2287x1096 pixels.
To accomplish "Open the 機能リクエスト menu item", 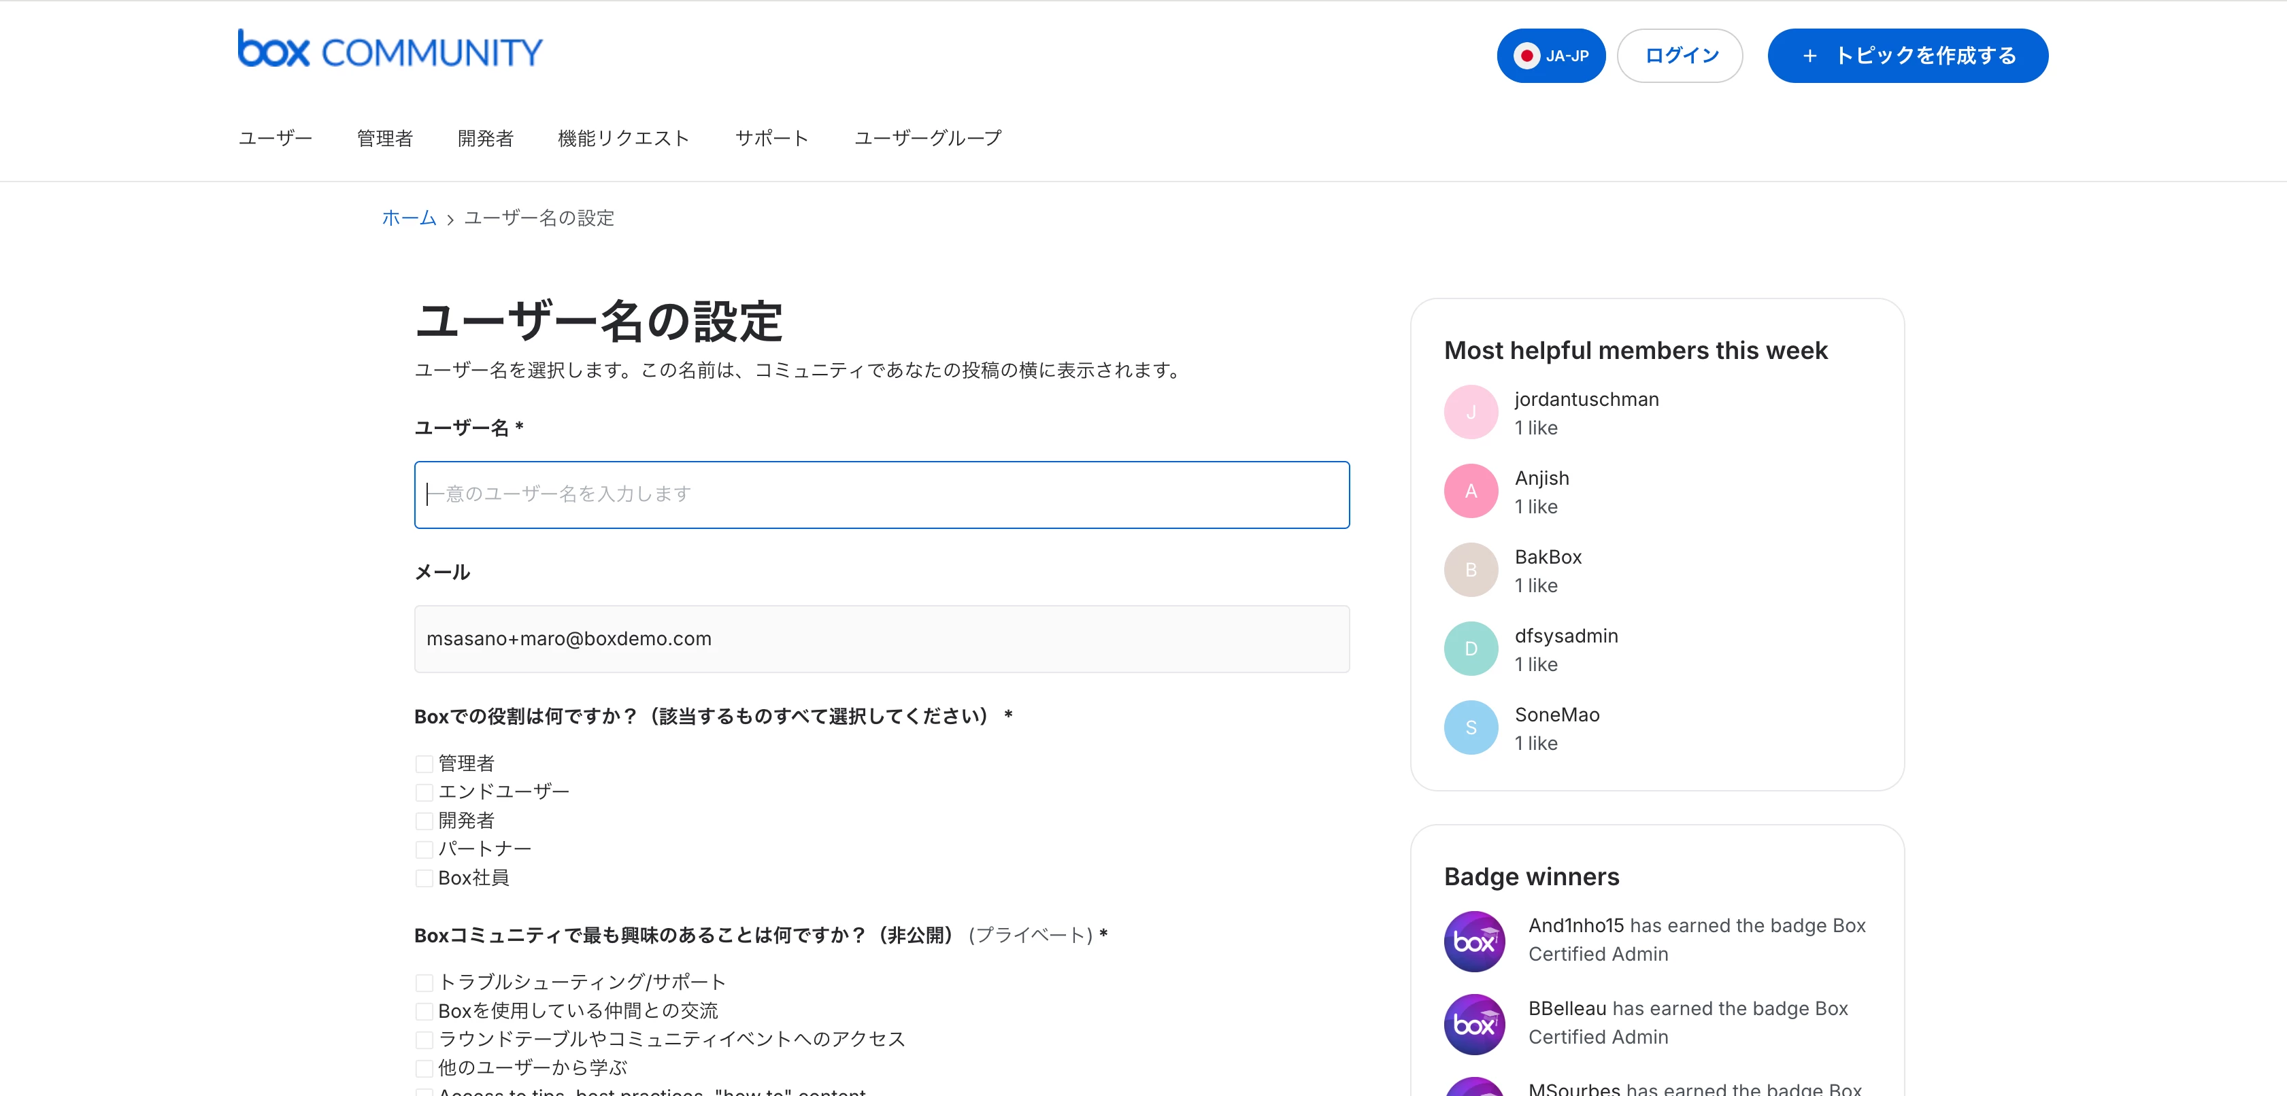I will point(623,139).
